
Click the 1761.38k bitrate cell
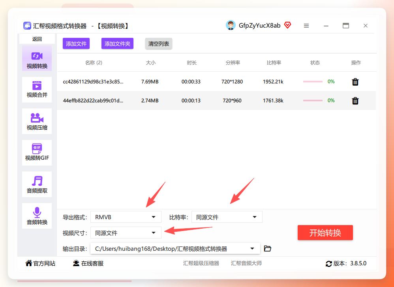click(273, 101)
